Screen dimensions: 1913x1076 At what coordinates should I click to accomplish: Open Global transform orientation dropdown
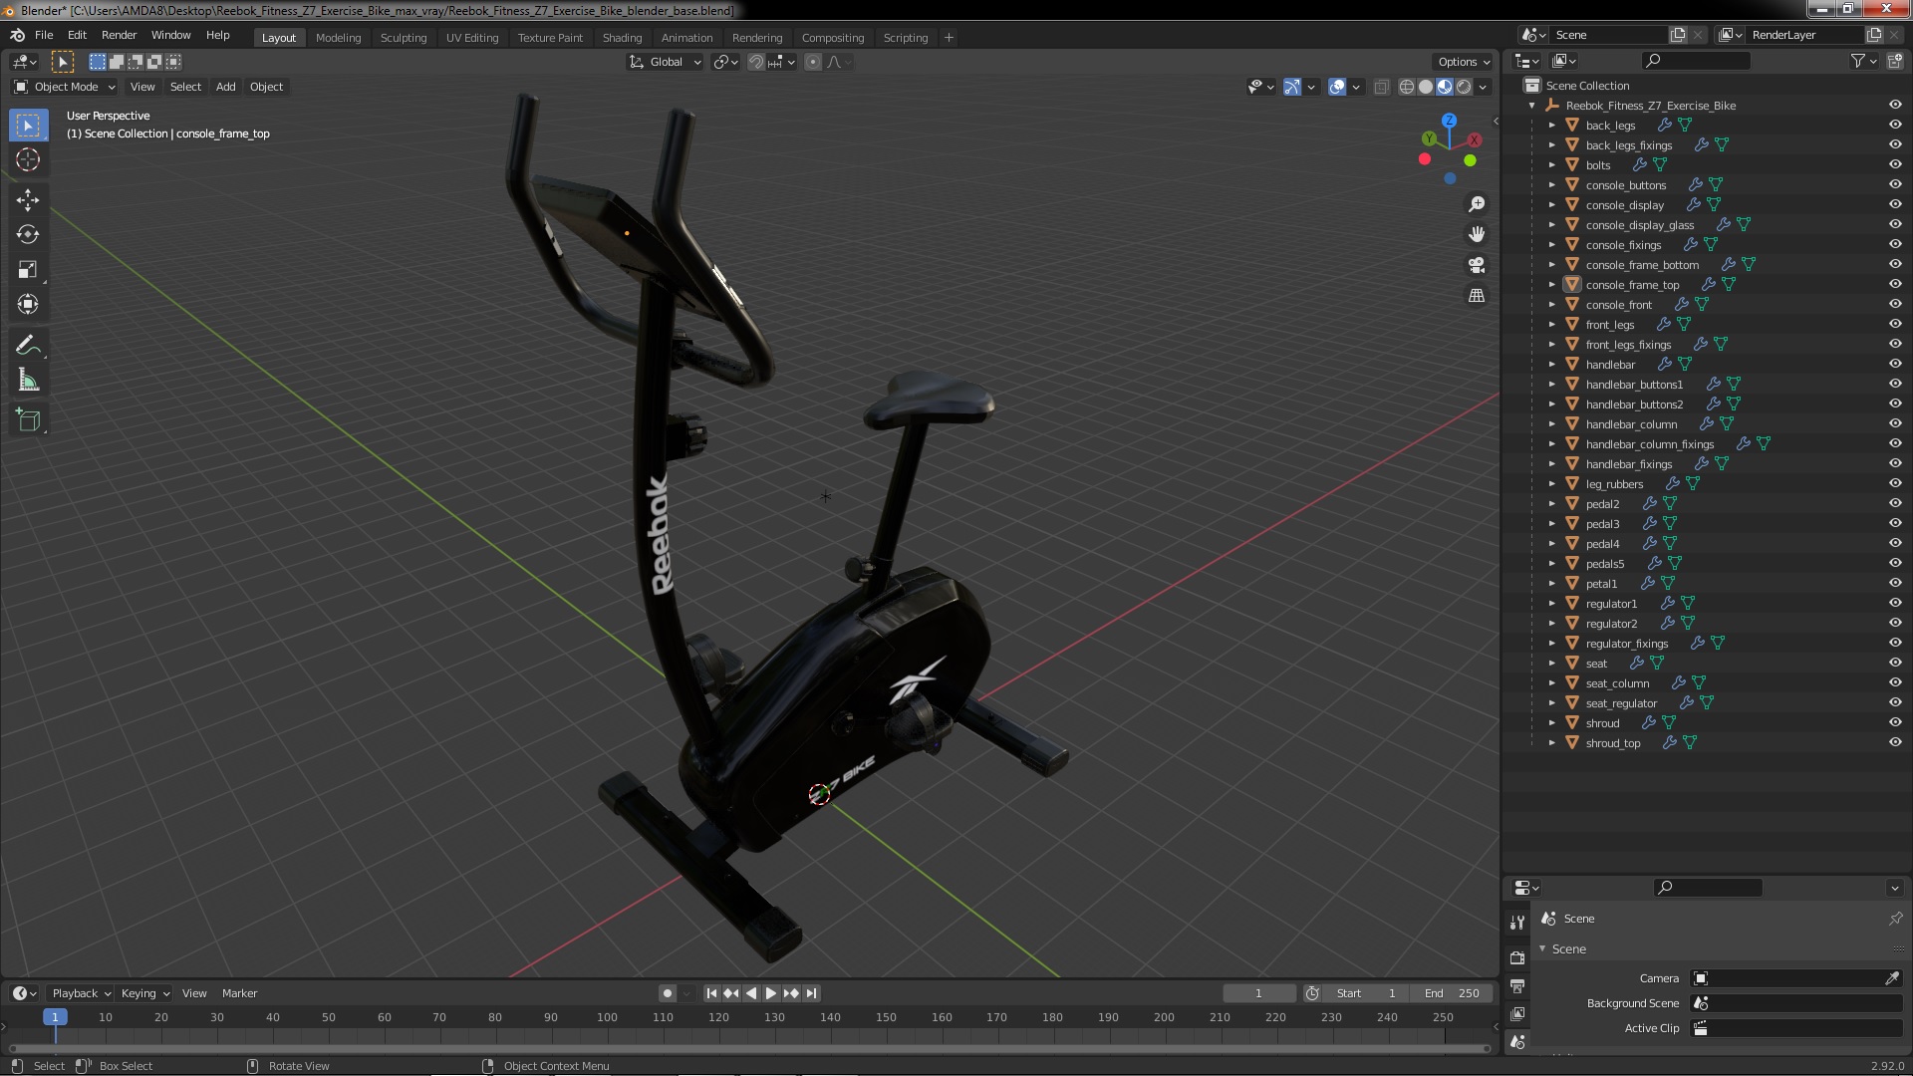[x=665, y=62]
